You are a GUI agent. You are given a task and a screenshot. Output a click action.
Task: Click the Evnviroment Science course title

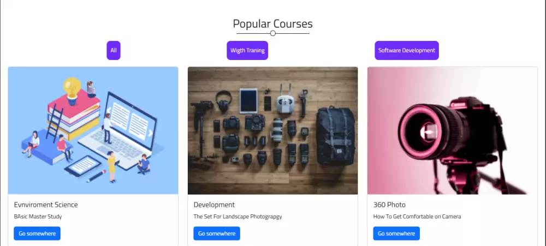pyautogui.click(x=46, y=205)
